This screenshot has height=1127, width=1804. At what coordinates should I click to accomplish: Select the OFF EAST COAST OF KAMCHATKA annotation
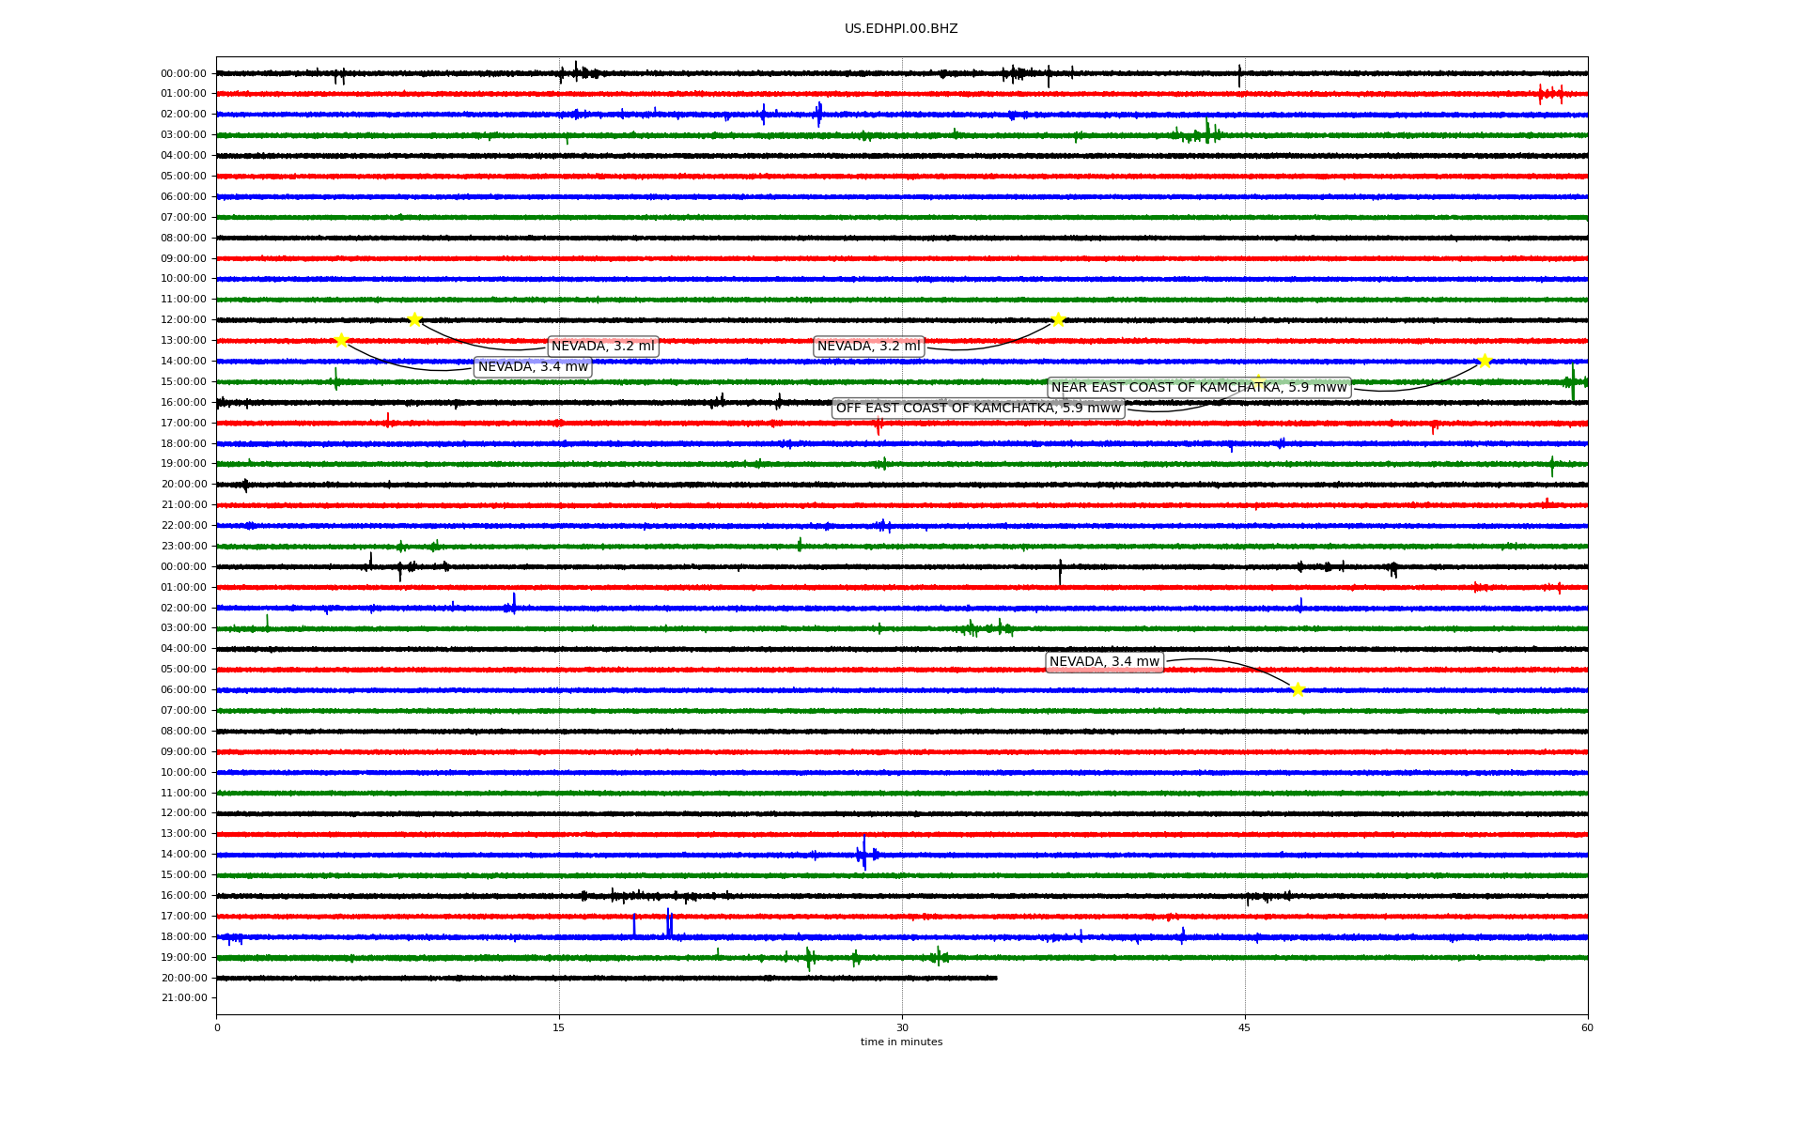tap(978, 409)
